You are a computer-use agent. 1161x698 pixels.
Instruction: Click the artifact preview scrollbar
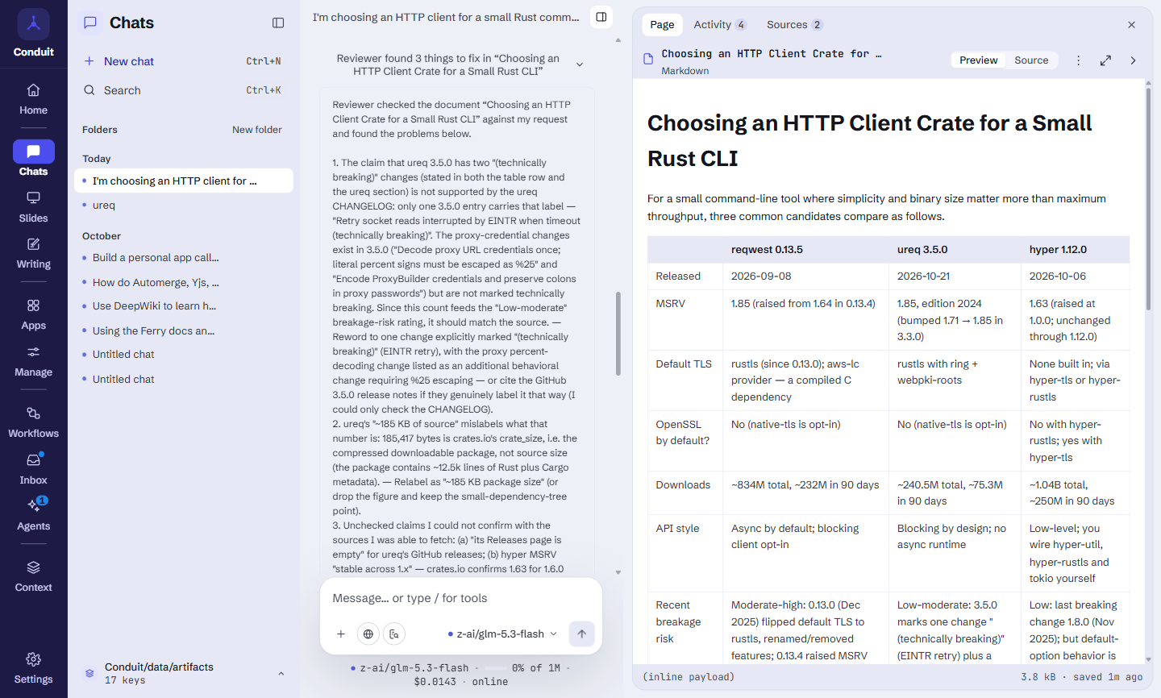click(1148, 199)
